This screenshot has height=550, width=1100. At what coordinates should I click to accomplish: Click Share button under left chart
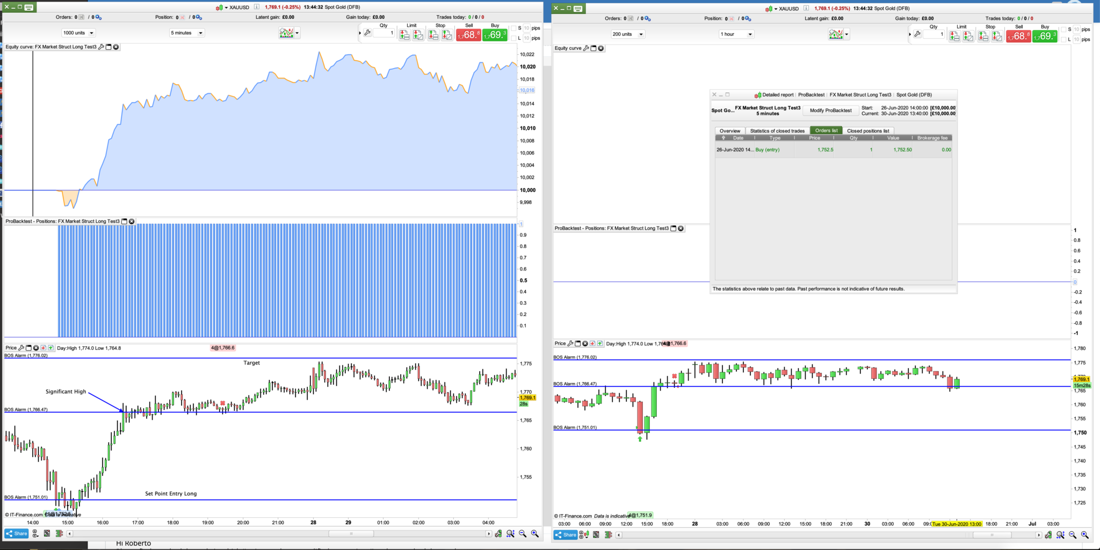[17, 533]
